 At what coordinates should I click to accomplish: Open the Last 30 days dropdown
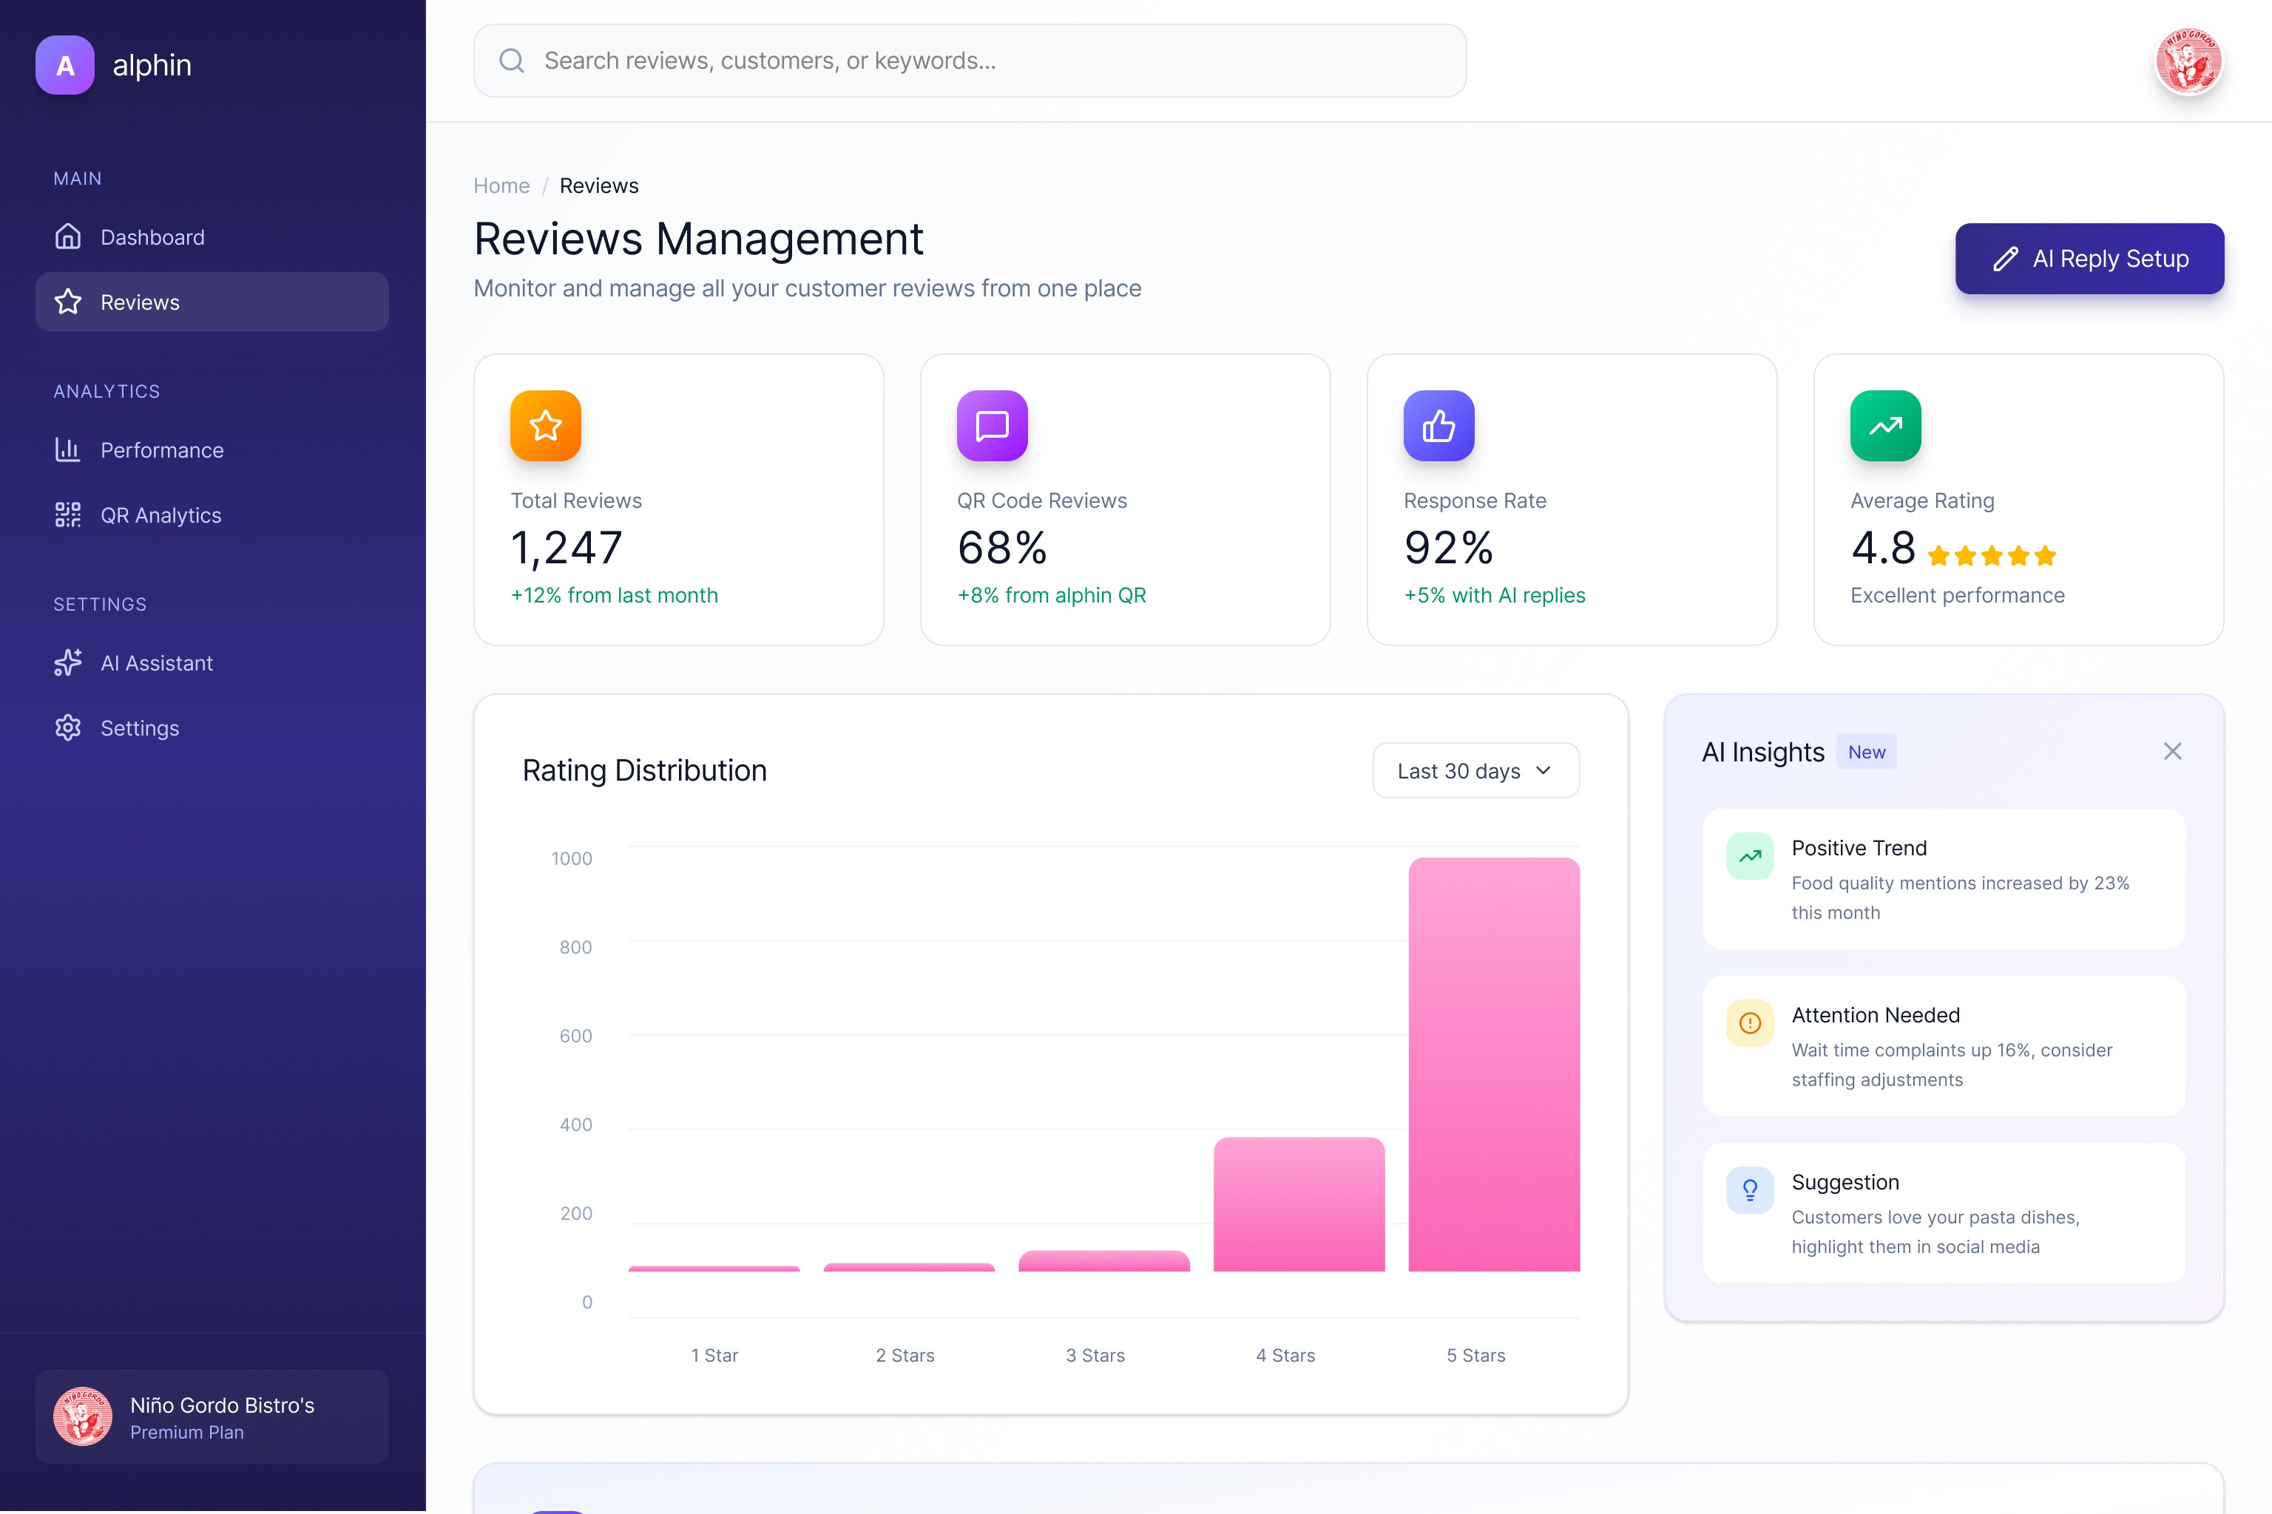[x=1475, y=770]
